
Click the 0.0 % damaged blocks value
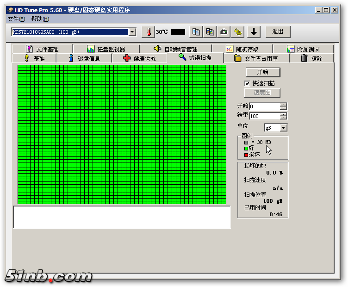pyautogui.click(x=274, y=173)
